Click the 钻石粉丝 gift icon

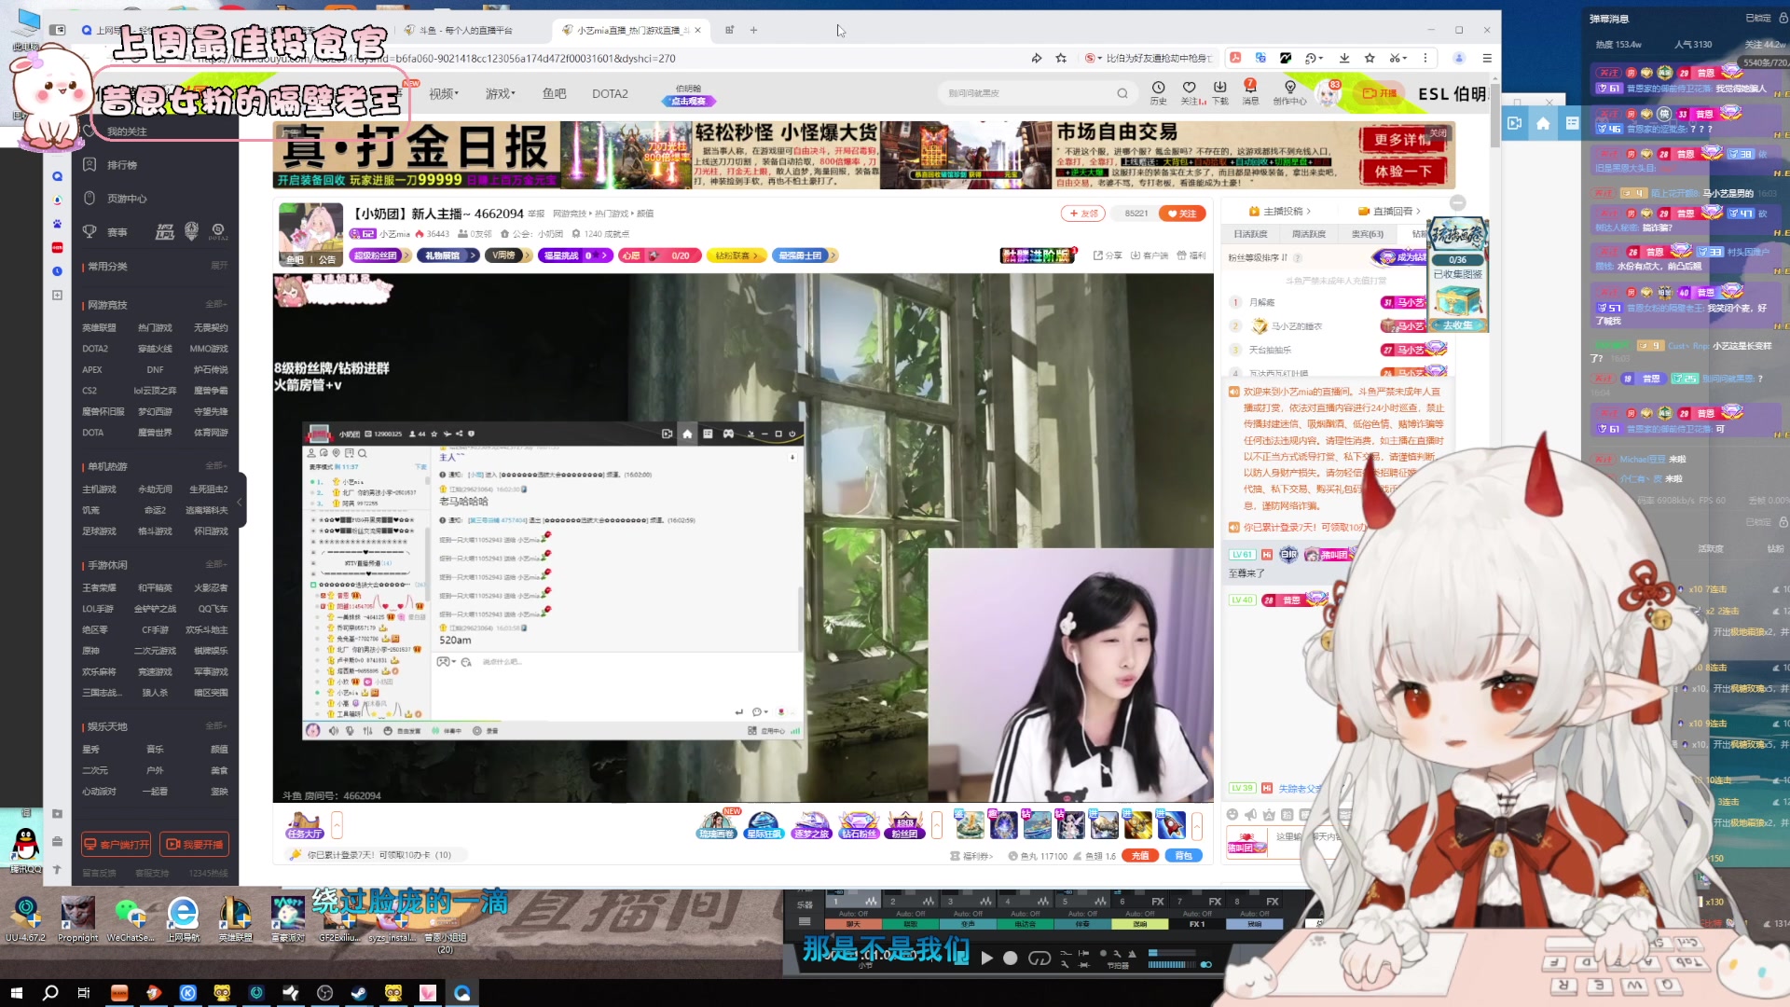tap(859, 825)
